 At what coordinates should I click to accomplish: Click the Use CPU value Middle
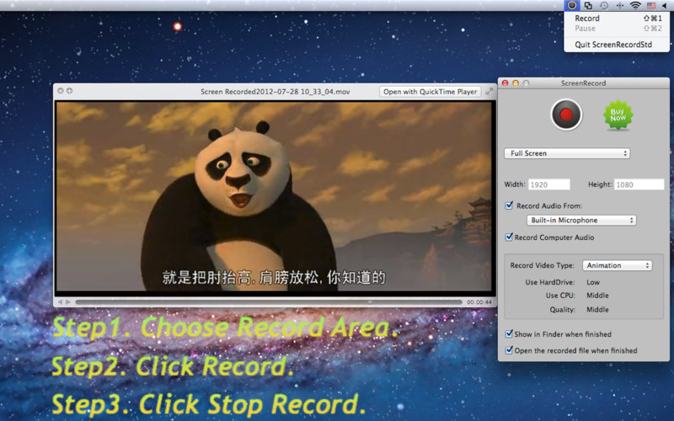point(597,296)
